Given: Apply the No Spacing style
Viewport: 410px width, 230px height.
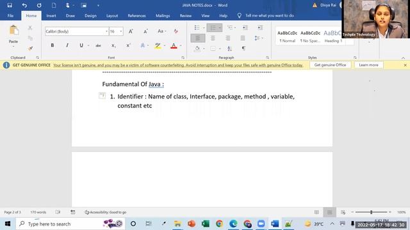Looking at the screenshot, I should (x=310, y=36).
